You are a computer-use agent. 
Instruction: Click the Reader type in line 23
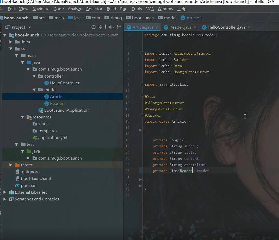(x=186, y=171)
